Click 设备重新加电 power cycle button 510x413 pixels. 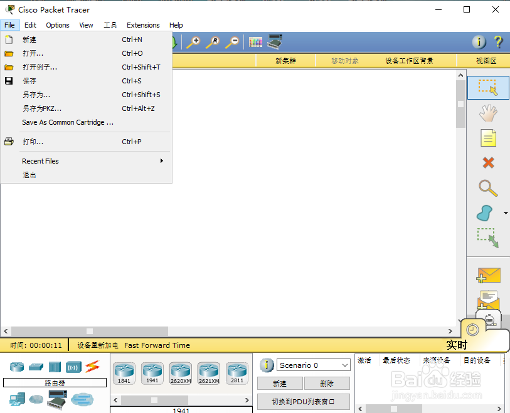[98, 345]
